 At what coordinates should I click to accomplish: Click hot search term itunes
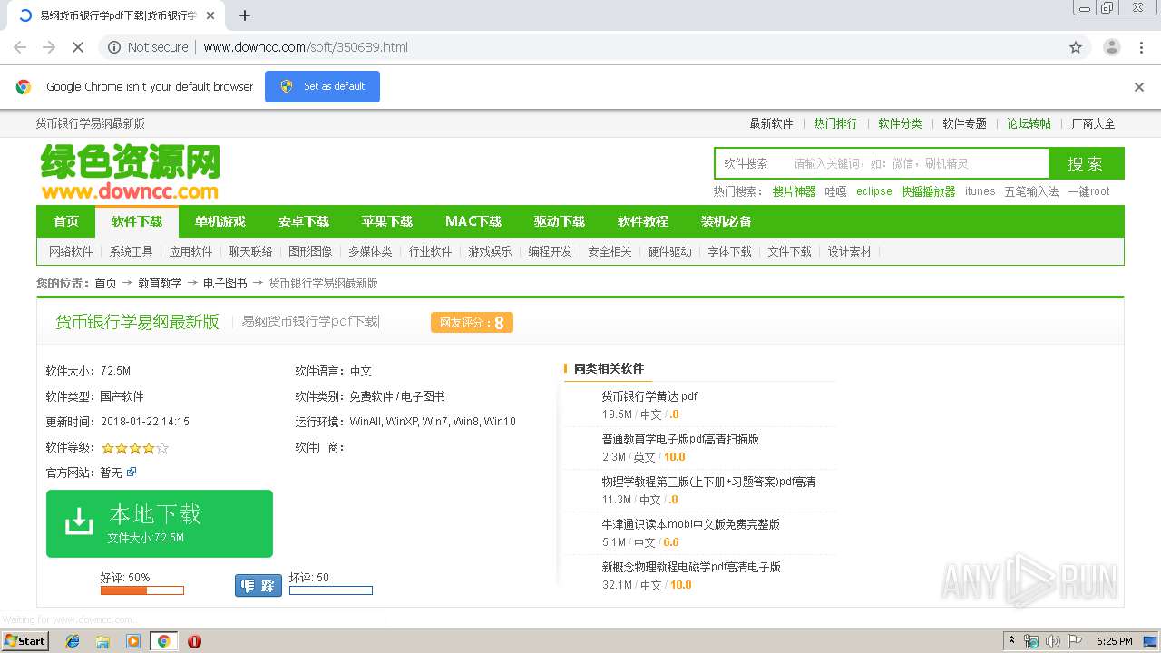click(x=980, y=192)
